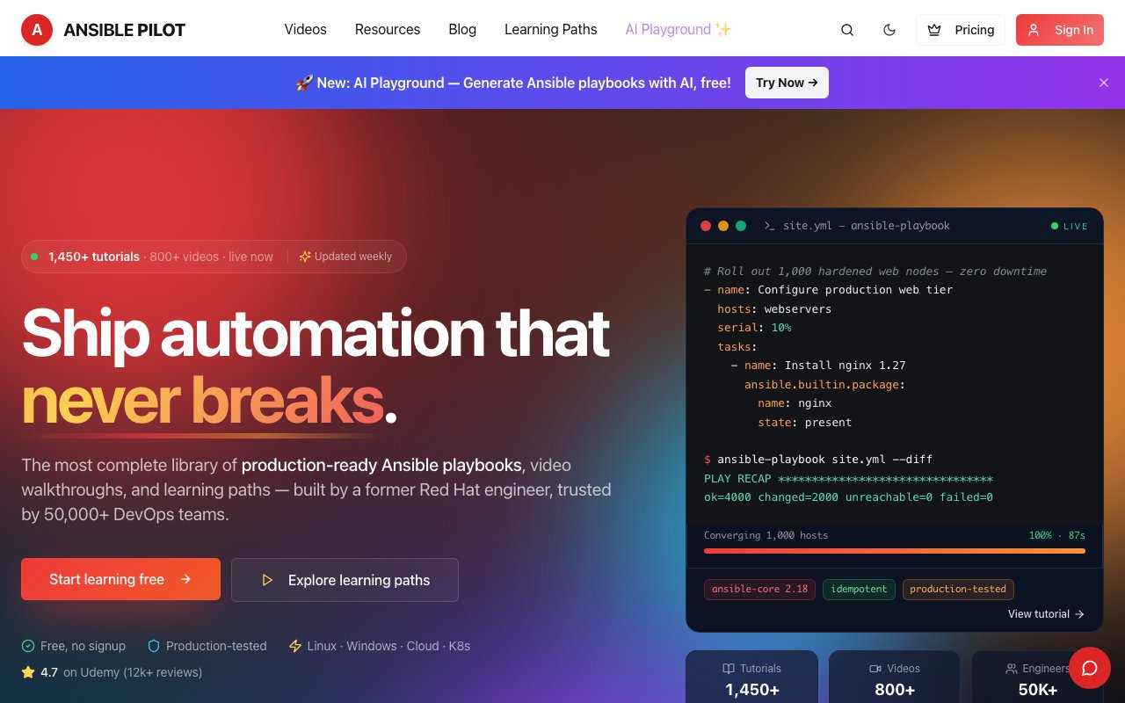Viewport: 1125px width, 703px height.
Task: Click the Udemy rating star icon
Action: pos(28,672)
